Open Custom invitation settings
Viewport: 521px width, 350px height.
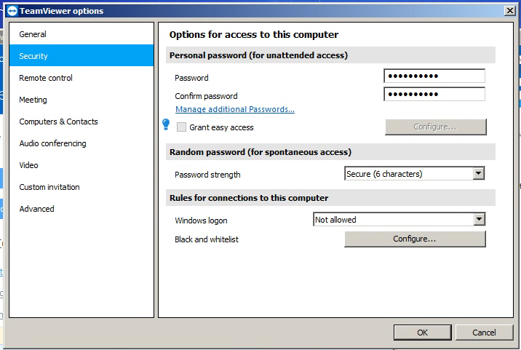pyautogui.click(x=49, y=187)
